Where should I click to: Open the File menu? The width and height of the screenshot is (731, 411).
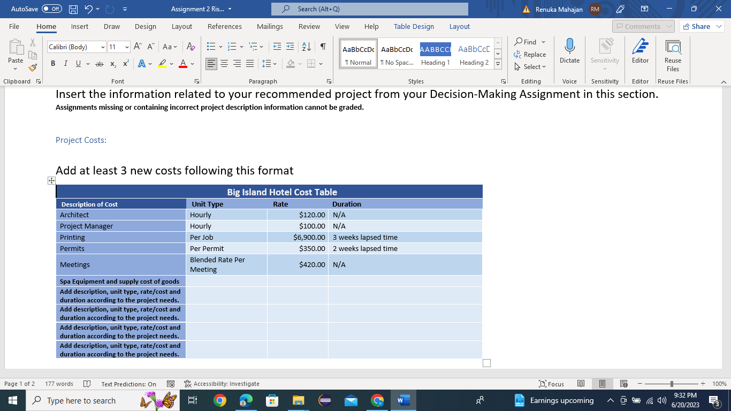pos(14,26)
